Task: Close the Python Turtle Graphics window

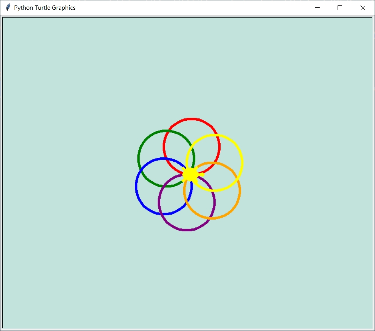Action: tap(363, 8)
